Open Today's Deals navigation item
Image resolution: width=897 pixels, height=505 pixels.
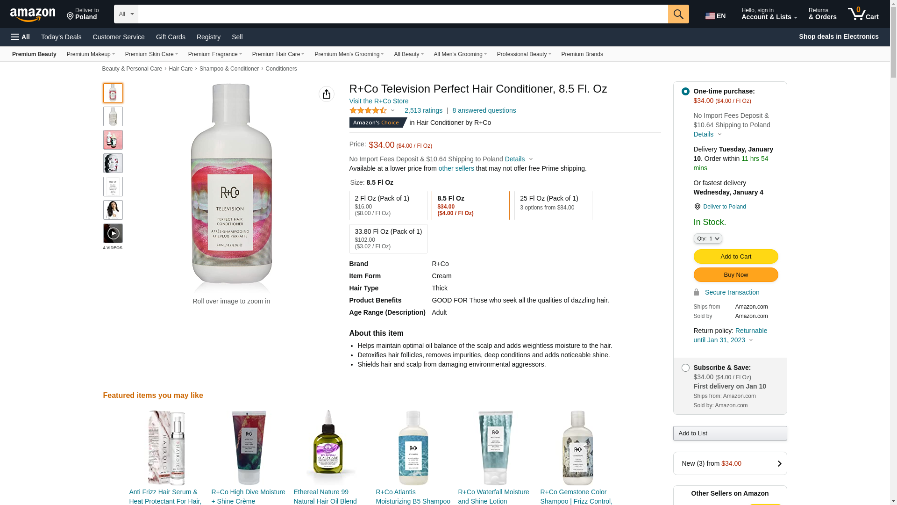pyautogui.click(x=61, y=37)
